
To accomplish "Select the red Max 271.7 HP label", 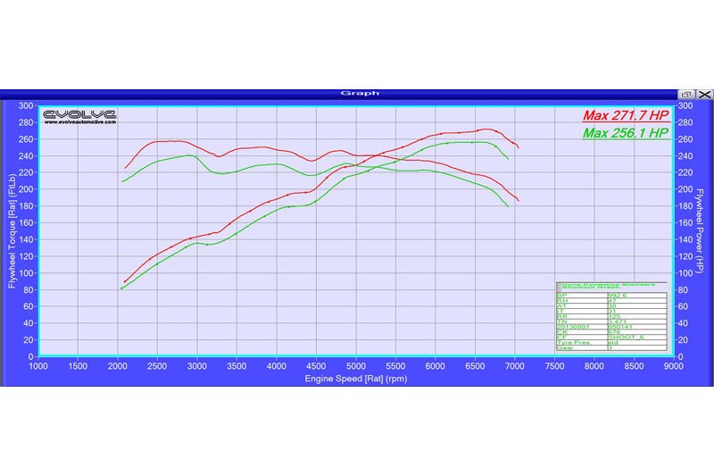I will (x=625, y=116).
